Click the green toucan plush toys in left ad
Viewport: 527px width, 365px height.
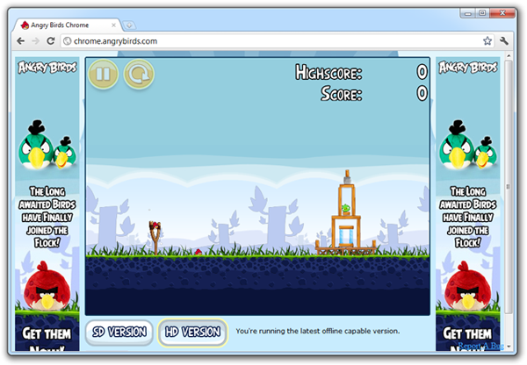(x=47, y=145)
